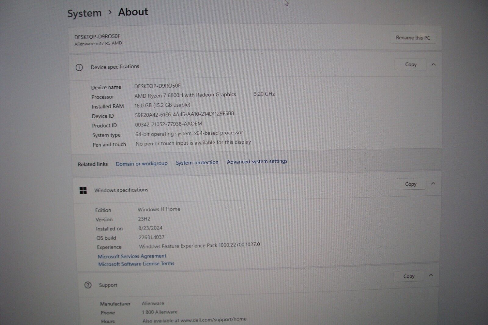Open the dell.com support website link
Screen dimensions: 488x325
point(213,320)
